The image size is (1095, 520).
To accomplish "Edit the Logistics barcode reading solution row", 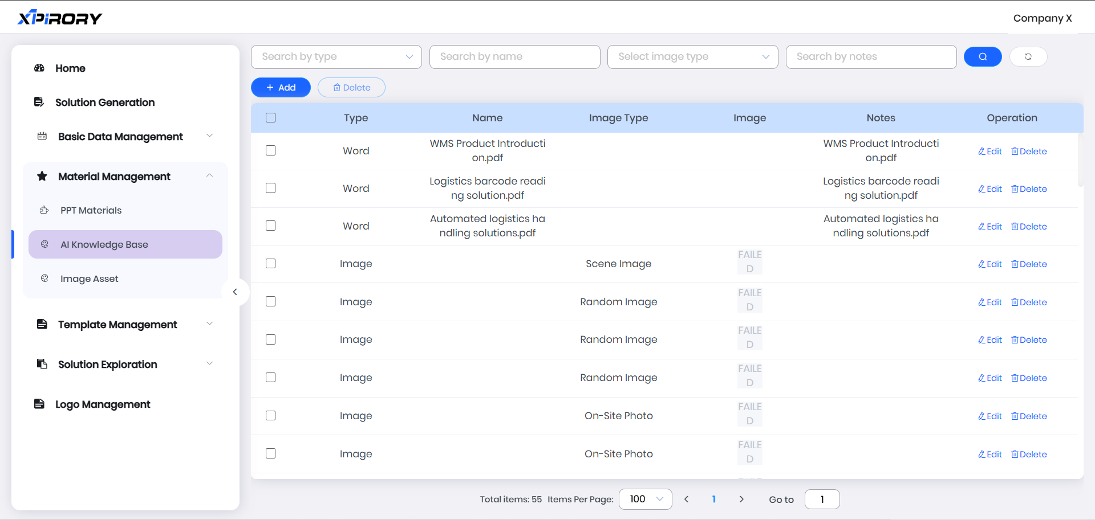I will (x=990, y=189).
